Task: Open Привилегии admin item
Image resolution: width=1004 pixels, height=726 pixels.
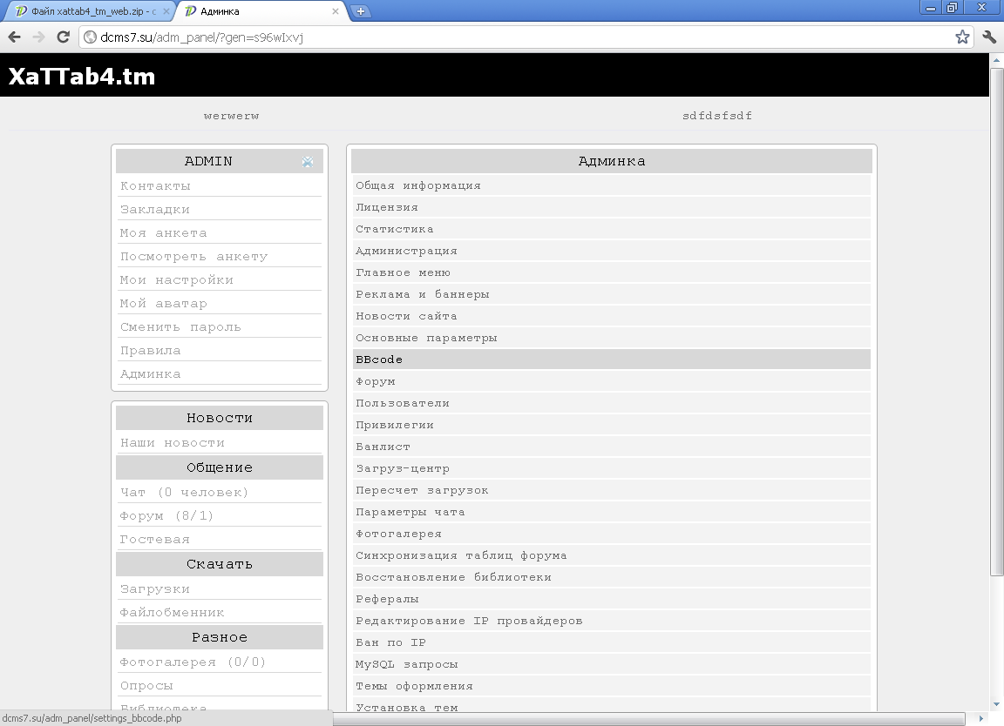Action: point(612,425)
